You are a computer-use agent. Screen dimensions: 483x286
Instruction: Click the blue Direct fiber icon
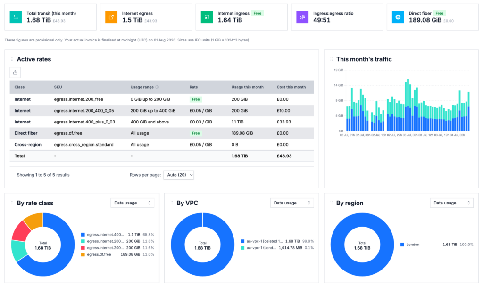pos(398,17)
